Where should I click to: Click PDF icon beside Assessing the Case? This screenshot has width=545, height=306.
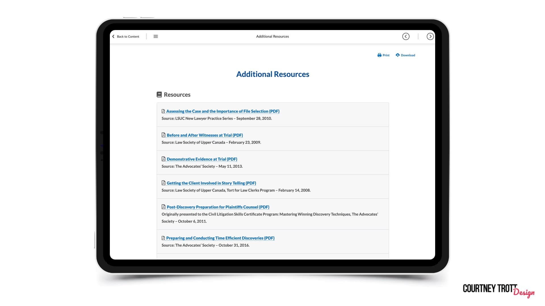(x=163, y=111)
